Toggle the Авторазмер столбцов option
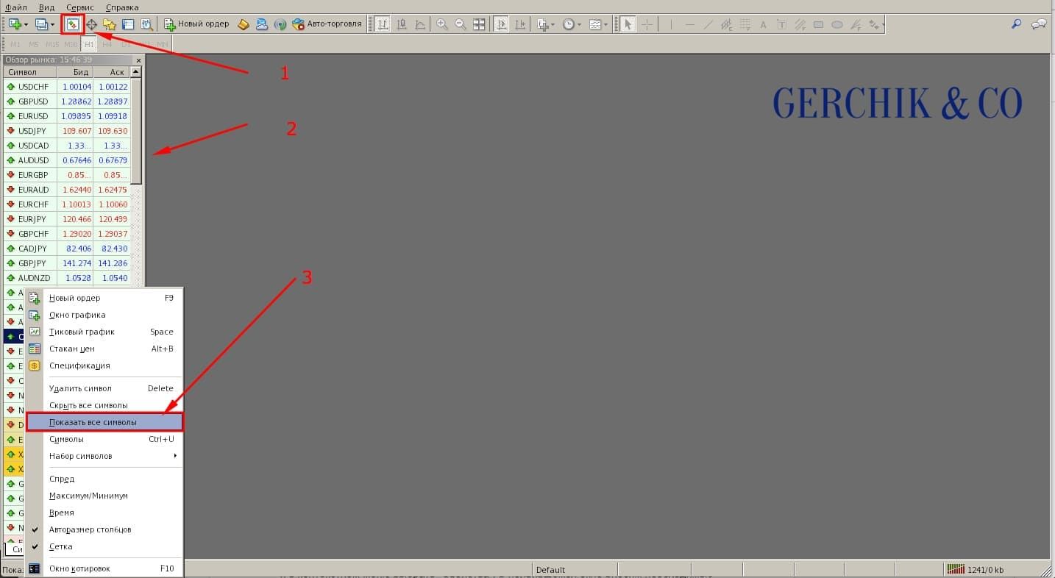Image resolution: width=1055 pixels, height=578 pixels. tap(90, 529)
